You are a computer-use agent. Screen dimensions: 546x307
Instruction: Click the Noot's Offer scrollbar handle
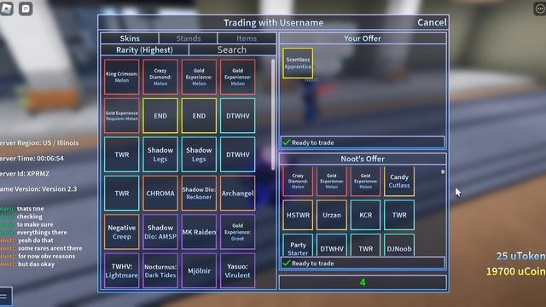click(443, 172)
